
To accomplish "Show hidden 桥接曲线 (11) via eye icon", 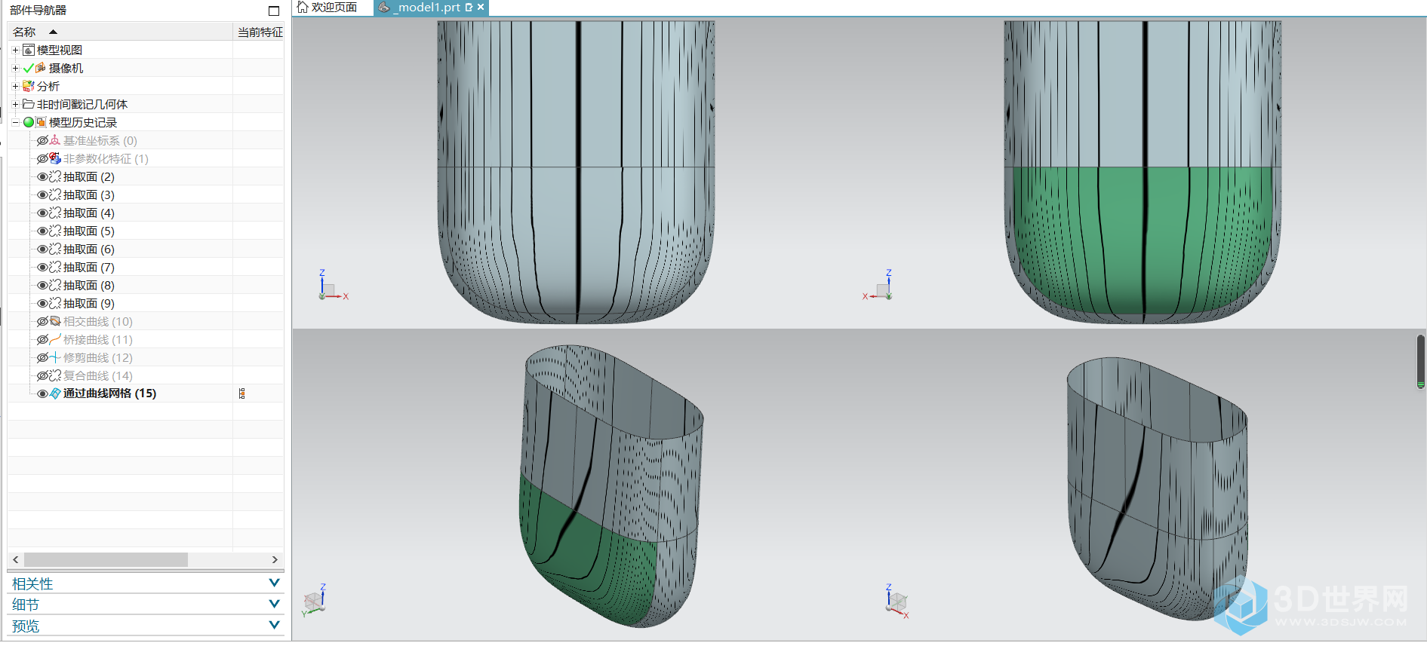I will tap(42, 339).
